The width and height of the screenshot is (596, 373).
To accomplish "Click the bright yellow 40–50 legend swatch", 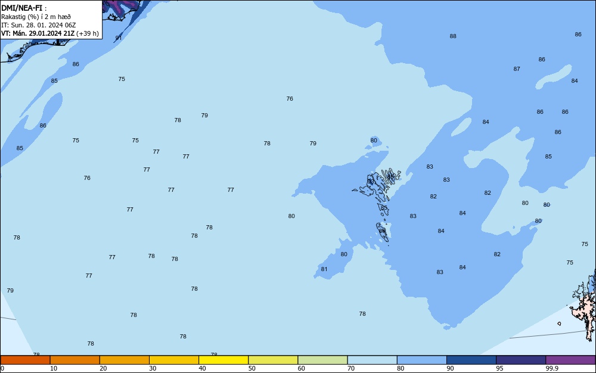I will pos(223,360).
